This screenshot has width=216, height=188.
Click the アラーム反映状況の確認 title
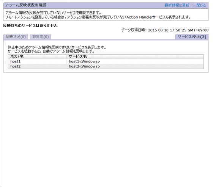(26, 5)
